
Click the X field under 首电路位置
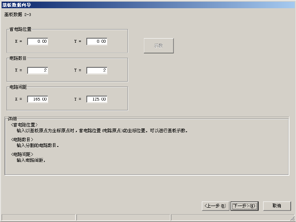coord(37,41)
